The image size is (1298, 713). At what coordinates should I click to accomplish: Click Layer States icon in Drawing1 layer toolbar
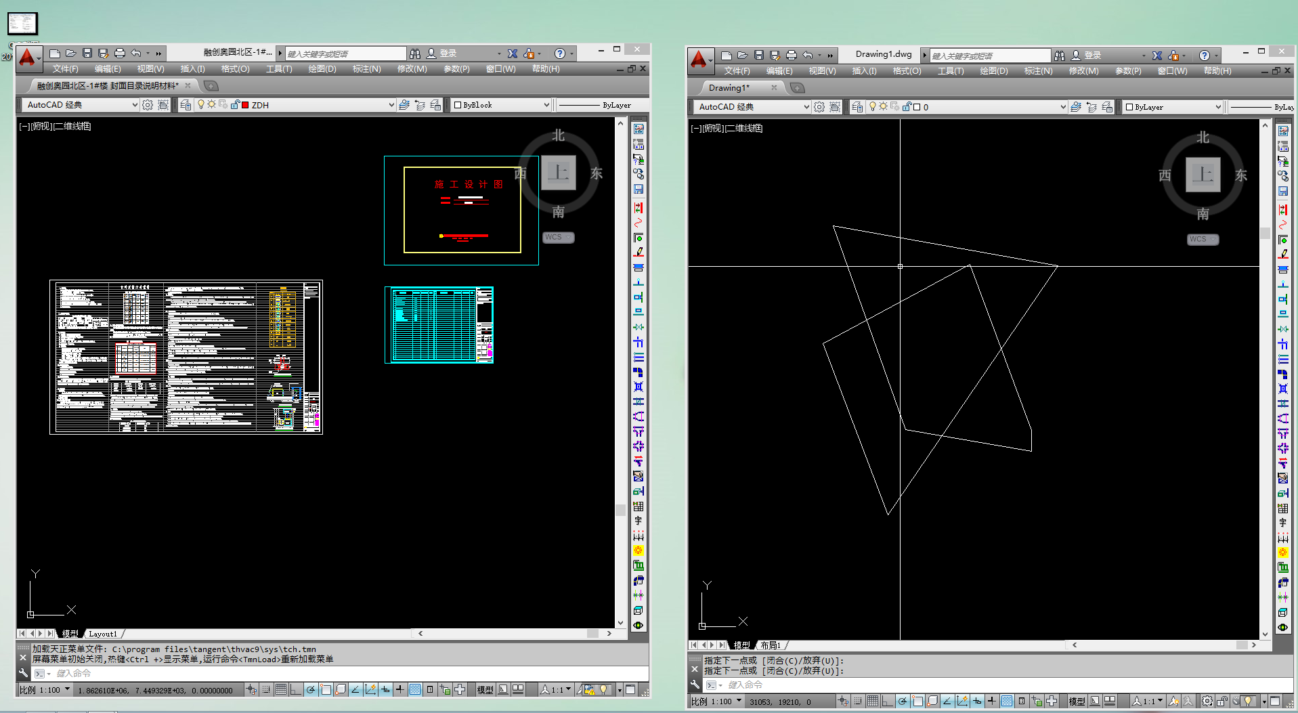point(1107,107)
